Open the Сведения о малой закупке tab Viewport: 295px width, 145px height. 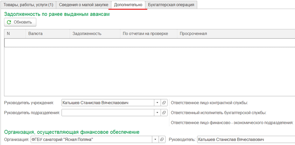(83, 5)
